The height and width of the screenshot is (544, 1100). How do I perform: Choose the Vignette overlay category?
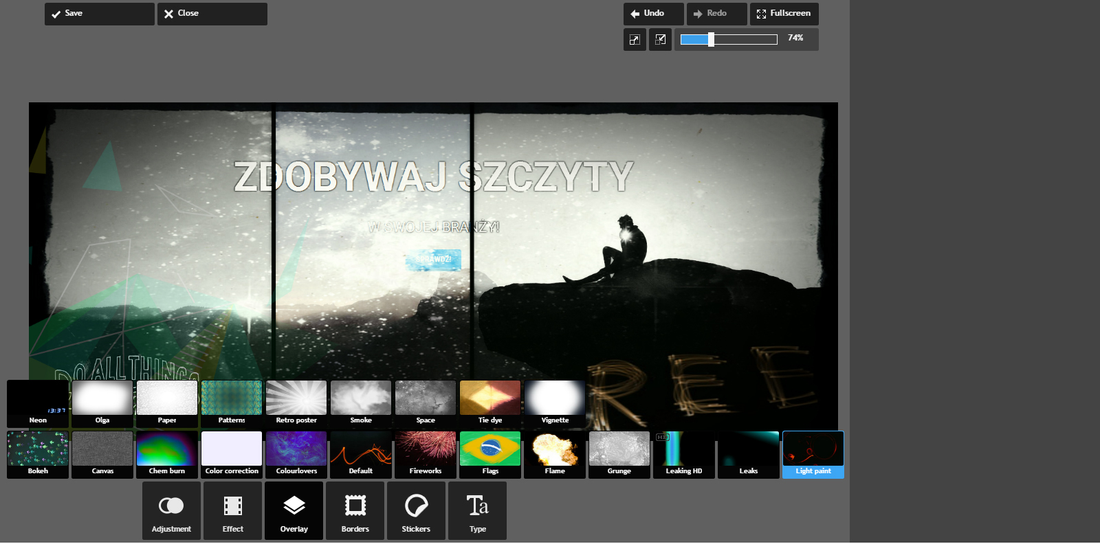tap(555, 404)
